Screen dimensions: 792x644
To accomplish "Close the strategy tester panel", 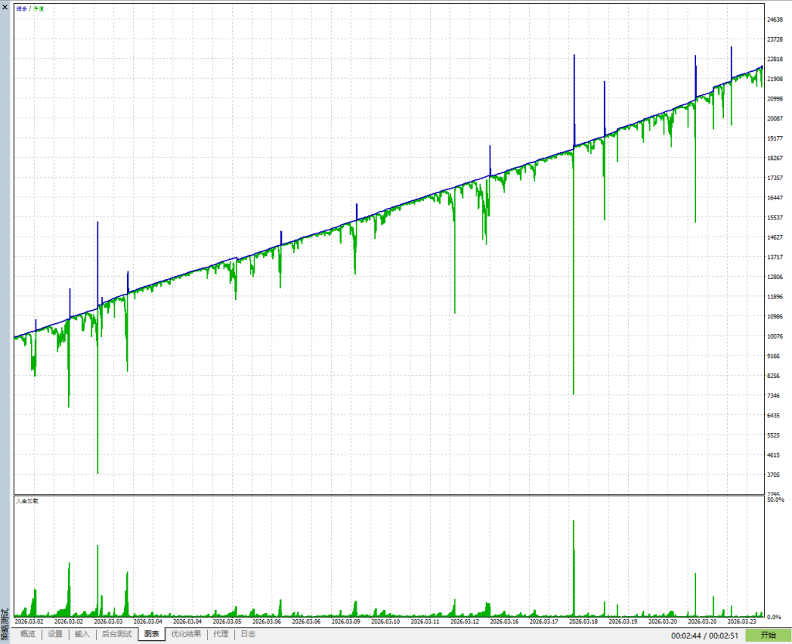I will 5,7.
